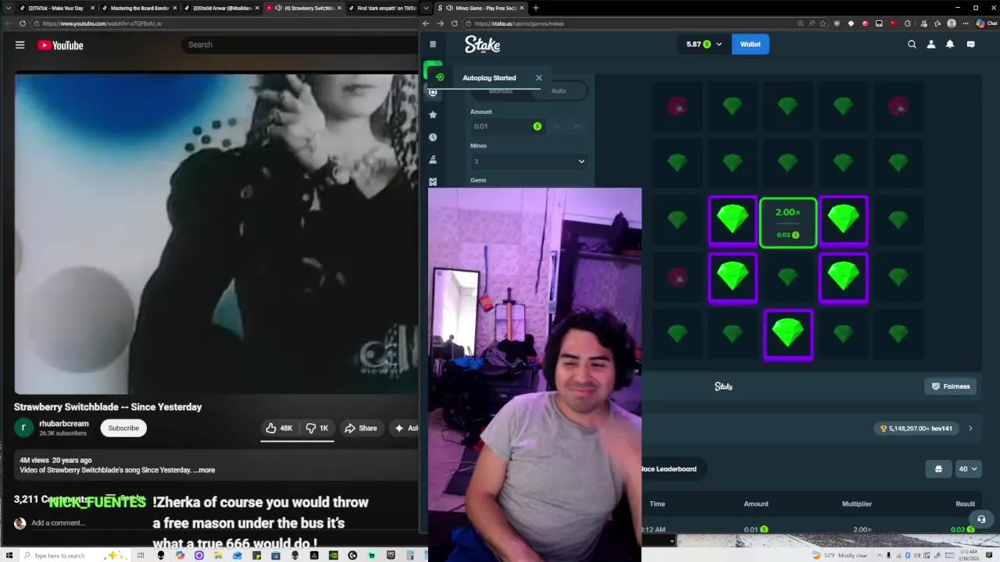The image size is (1000, 562).
Task: Open the rhubarbcream channel name link
Action: pos(64,424)
